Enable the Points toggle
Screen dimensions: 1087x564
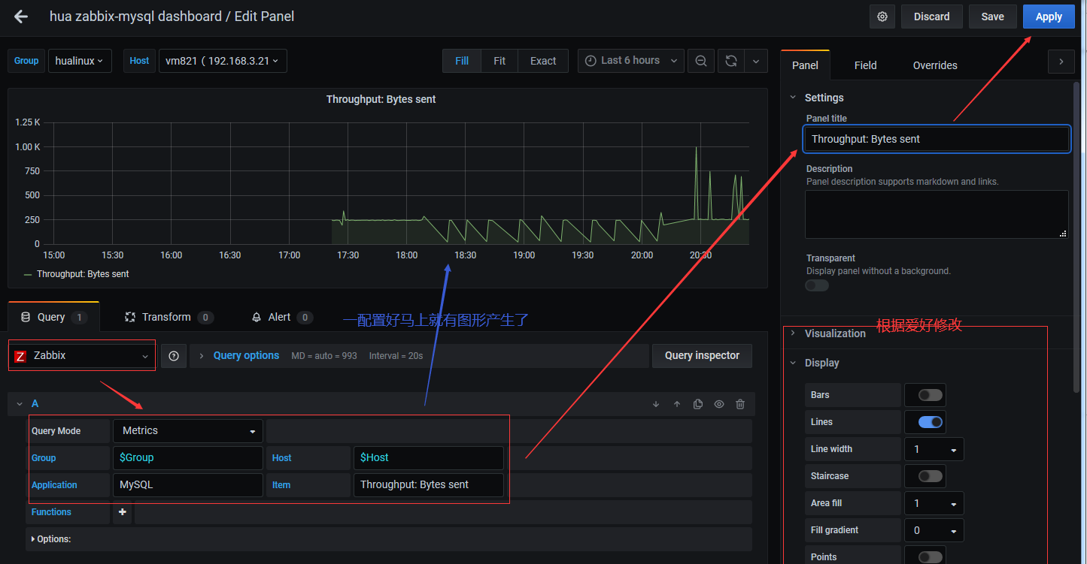pos(931,557)
